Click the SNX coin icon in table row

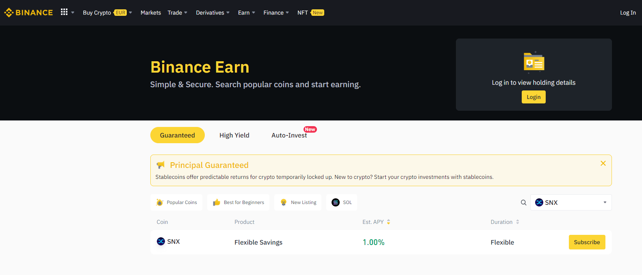(x=161, y=241)
